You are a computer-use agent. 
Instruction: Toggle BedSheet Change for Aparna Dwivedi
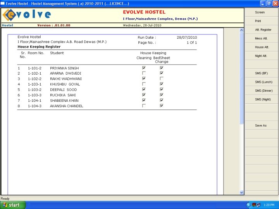click(x=161, y=73)
